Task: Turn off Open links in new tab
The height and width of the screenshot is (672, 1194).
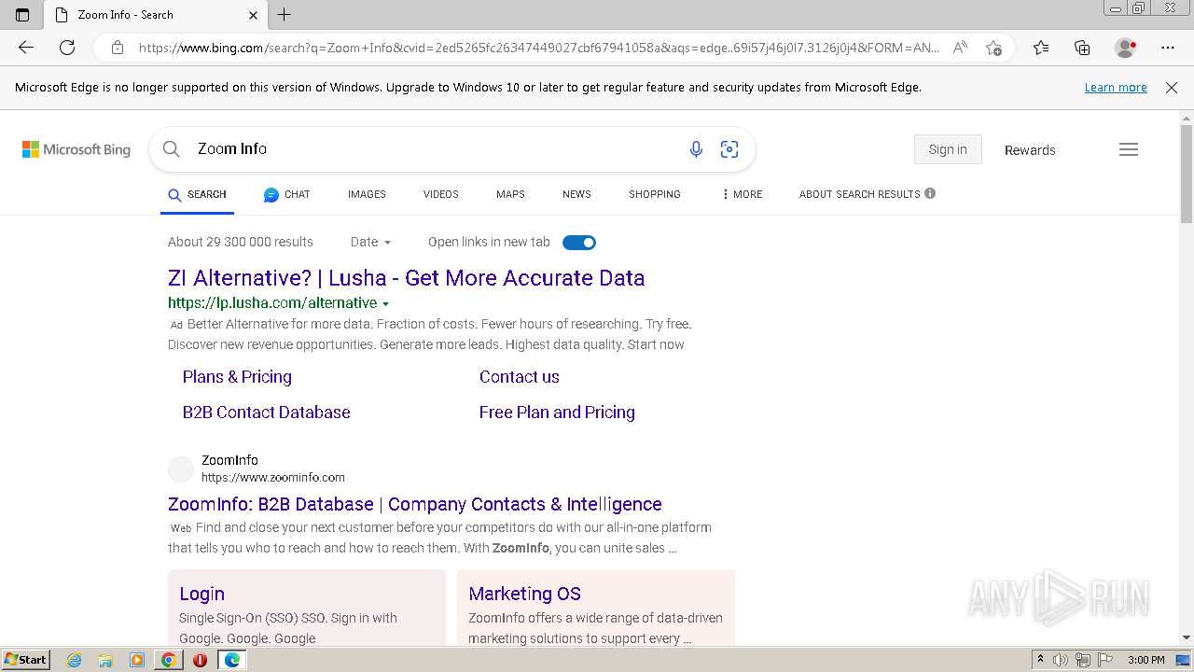Action: pos(579,243)
